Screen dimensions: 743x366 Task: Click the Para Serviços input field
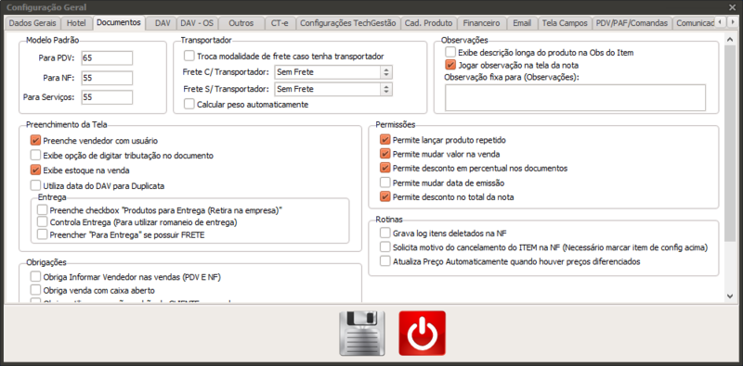[107, 97]
